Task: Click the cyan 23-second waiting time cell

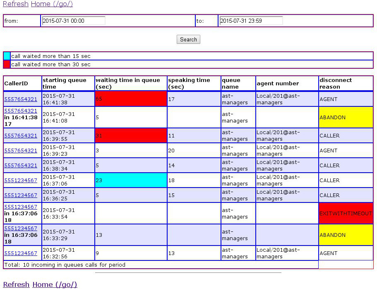Action: click(x=131, y=181)
